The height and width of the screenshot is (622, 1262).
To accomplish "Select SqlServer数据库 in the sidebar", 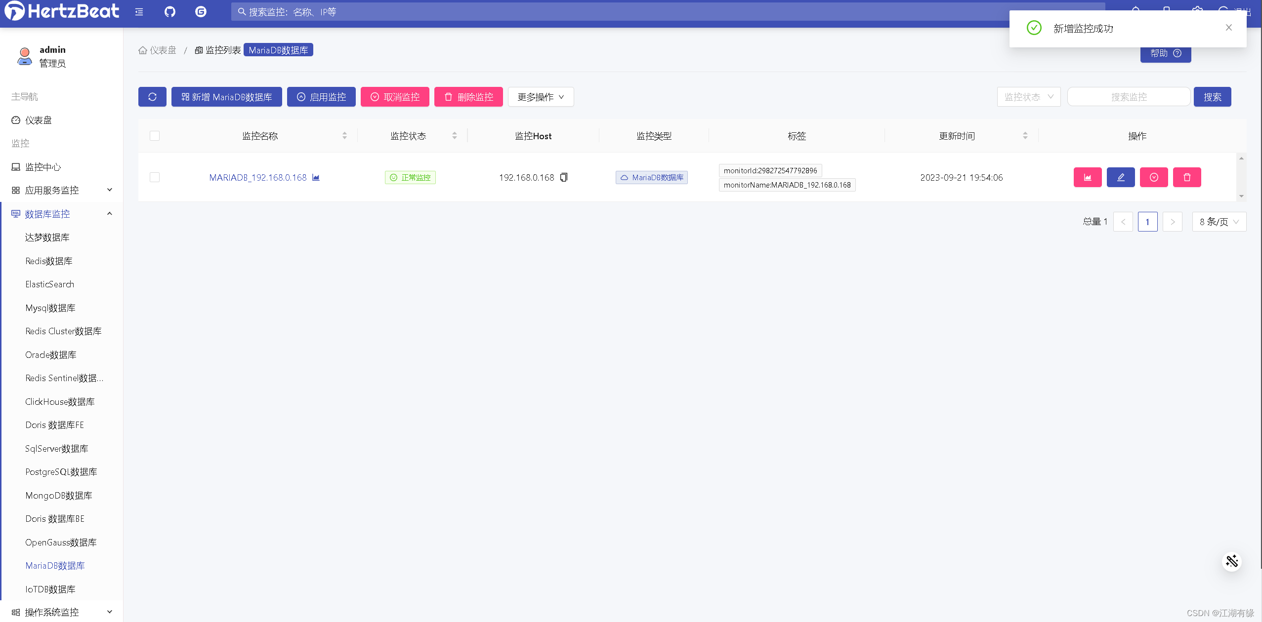I will 57,448.
